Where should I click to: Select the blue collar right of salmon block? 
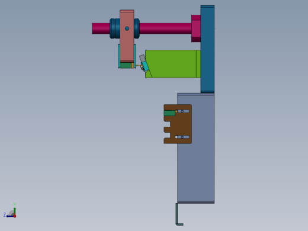pos(137,28)
